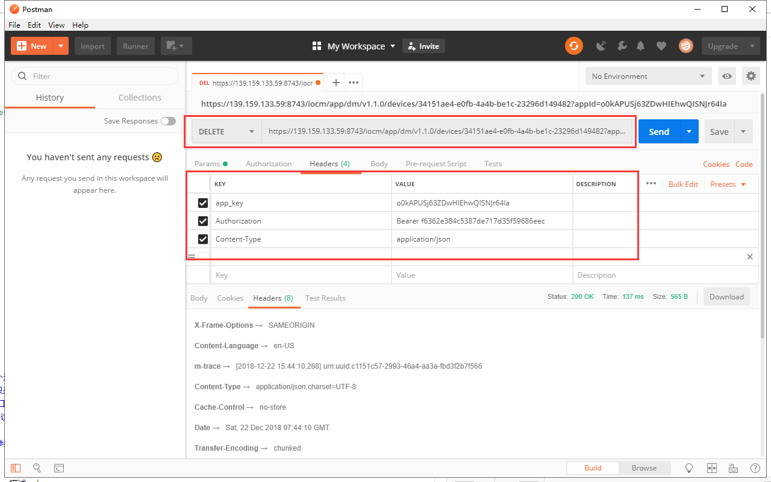Open the user avatar menu

(x=685, y=46)
